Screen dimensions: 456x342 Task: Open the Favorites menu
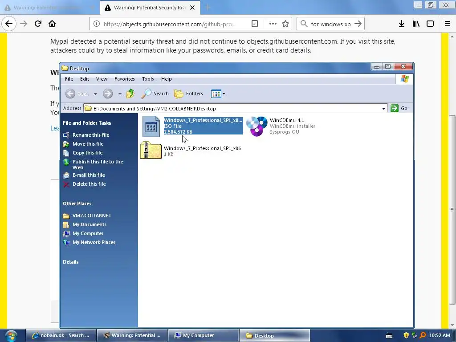(125, 79)
